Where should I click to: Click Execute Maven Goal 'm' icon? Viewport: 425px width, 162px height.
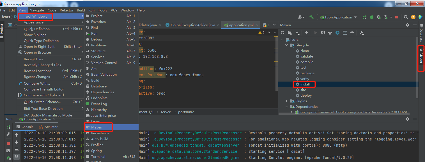coord(323,33)
